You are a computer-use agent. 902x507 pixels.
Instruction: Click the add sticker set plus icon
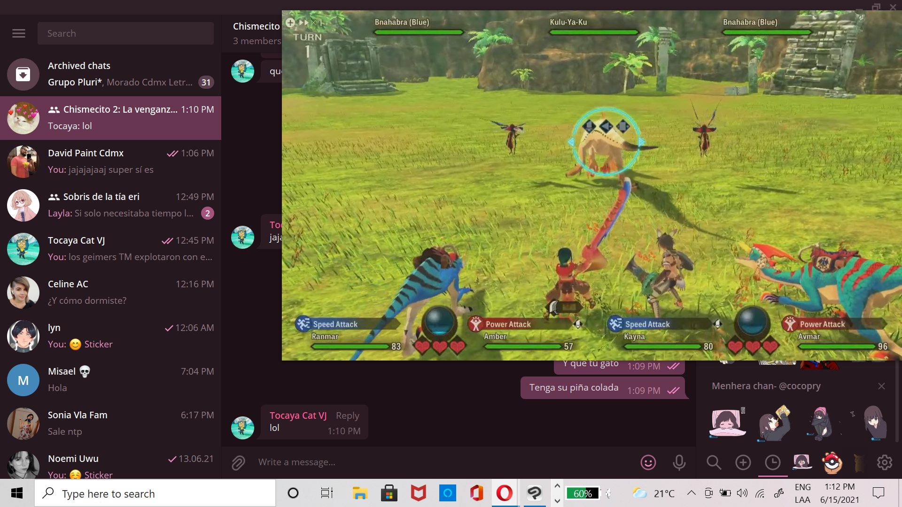point(743,462)
